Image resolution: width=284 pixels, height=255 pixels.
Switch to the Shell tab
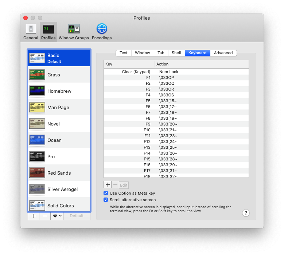coord(176,53)
